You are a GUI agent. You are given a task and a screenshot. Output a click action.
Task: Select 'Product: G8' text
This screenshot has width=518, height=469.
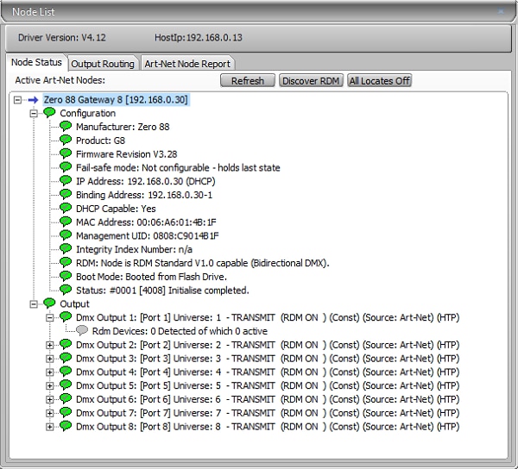pos(100,141)
